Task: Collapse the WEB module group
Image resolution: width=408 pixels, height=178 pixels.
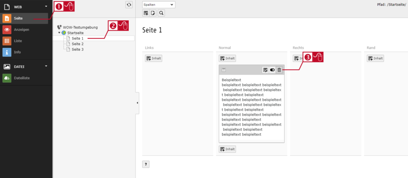Action: click(x=46, y=6)
